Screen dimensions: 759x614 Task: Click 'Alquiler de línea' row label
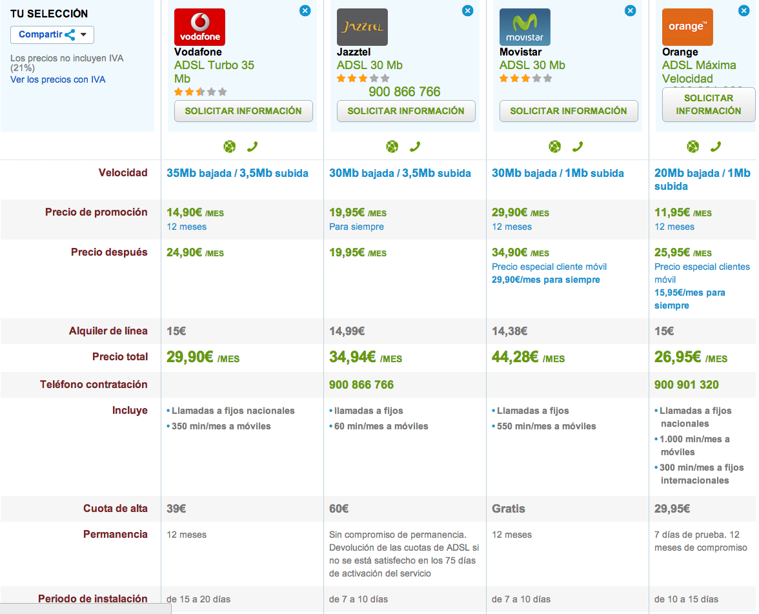pyautogui.click(x=108, y=331)
